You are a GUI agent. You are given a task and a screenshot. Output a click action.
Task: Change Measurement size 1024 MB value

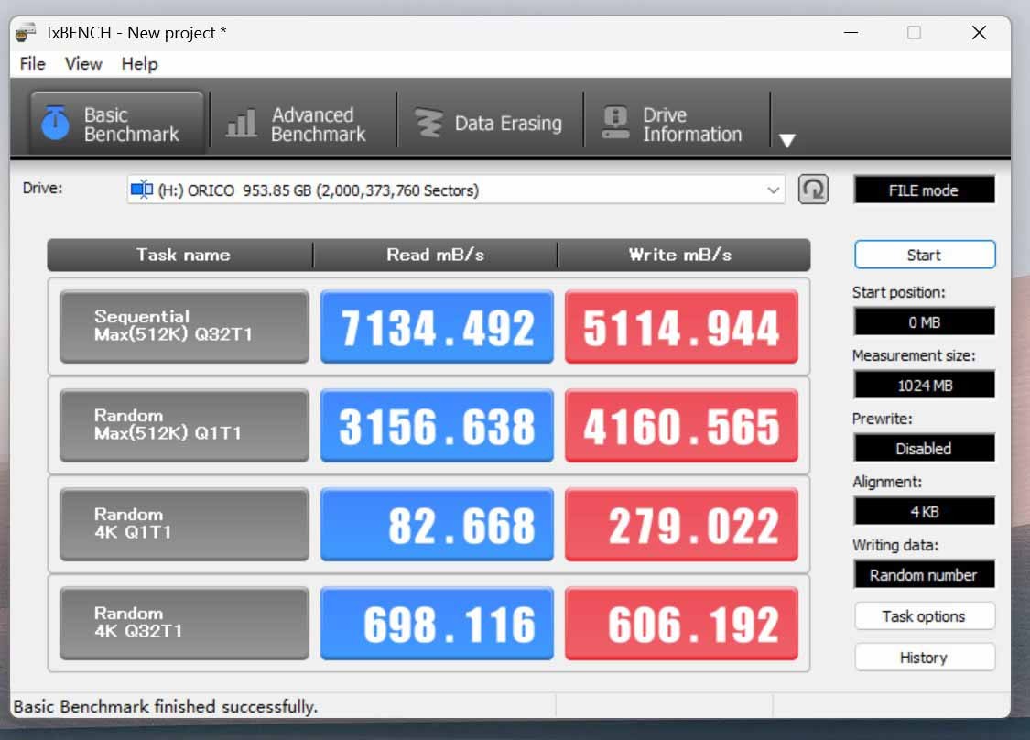(924, 386)
